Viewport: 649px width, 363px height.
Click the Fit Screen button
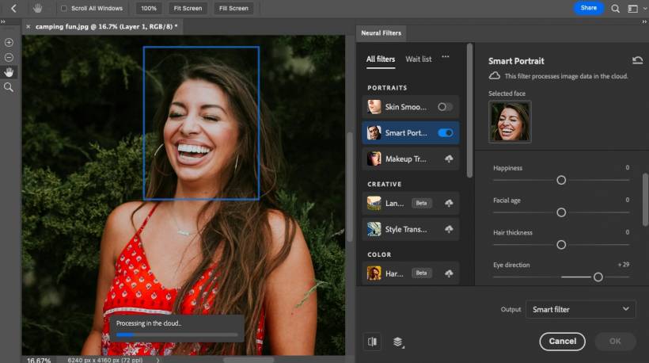pyautogui.click(x=188, y=8)
